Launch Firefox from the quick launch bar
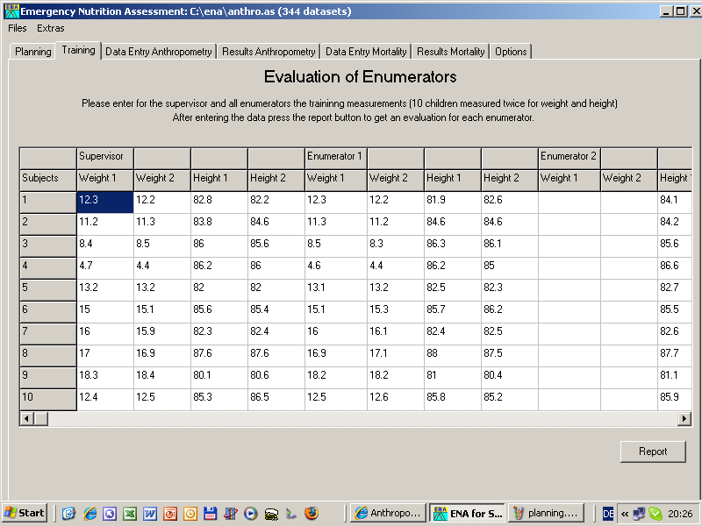The image size is (702, 526). point(312,514)
